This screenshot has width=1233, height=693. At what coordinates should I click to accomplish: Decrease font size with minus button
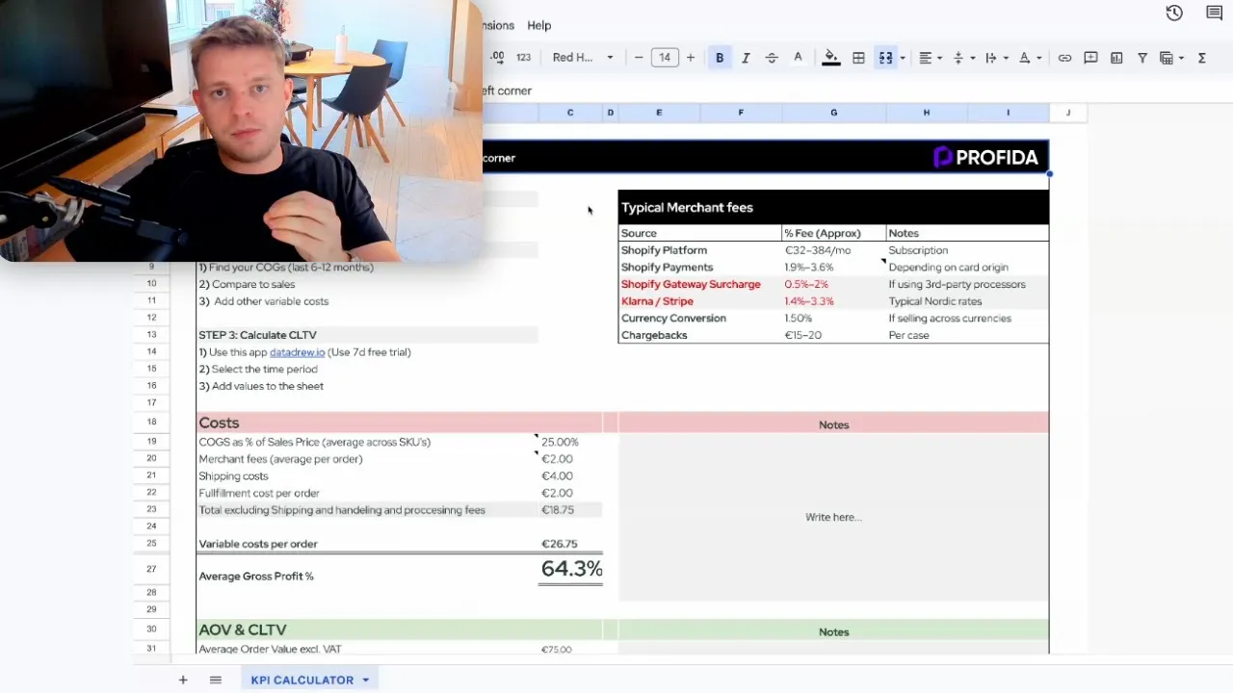(x=639, y=58)
